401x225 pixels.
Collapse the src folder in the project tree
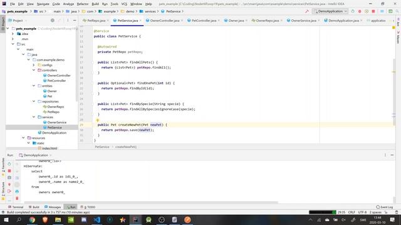pos(13,44)
